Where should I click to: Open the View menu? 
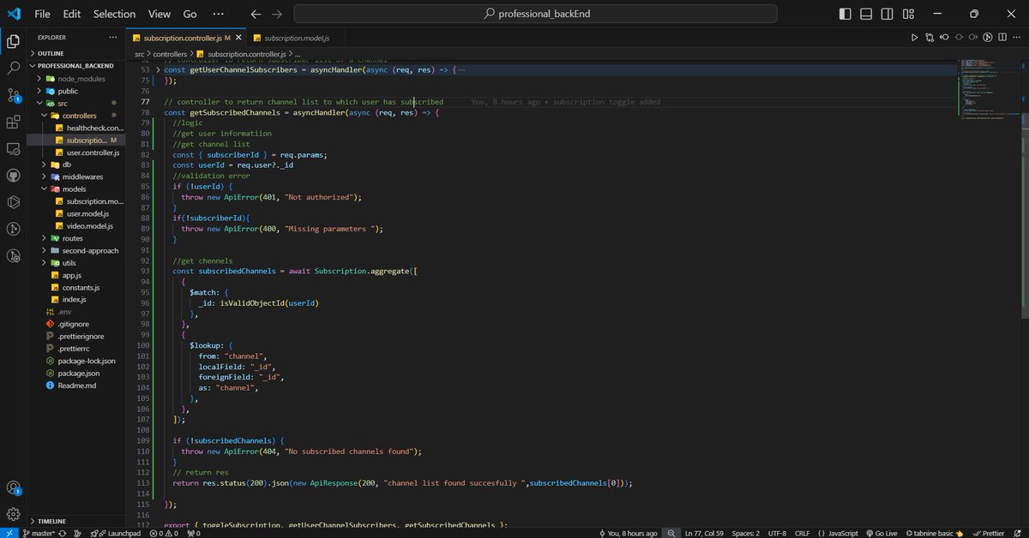(x=159, y=14)
